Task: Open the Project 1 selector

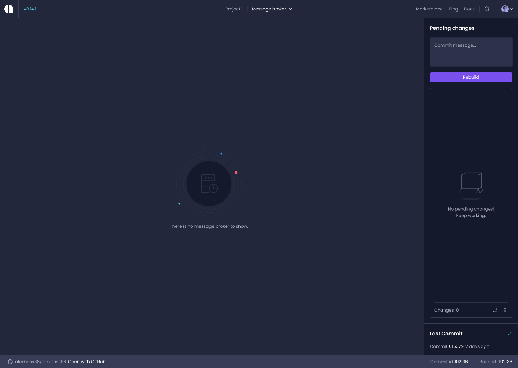Action: [234, 9]
